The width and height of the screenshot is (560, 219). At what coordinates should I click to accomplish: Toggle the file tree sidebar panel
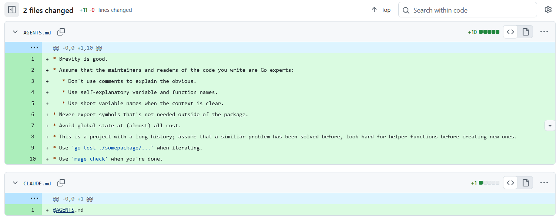(12, 10)
